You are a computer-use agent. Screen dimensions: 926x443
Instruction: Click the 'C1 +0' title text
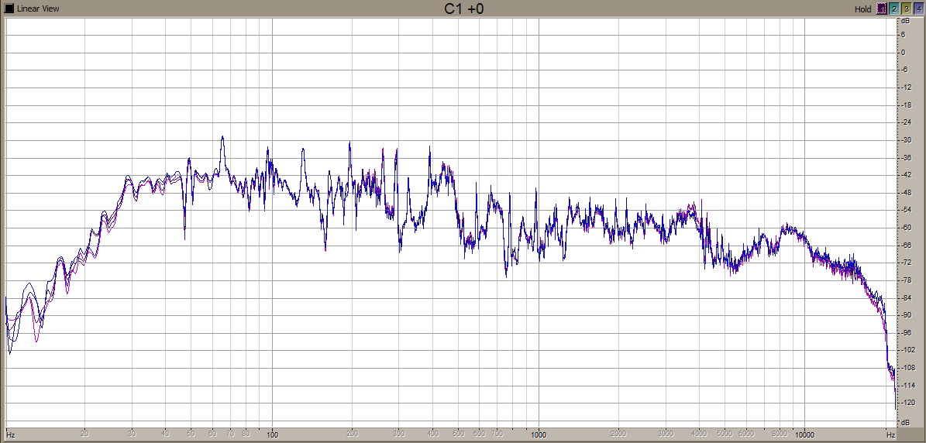click(x=464, y=9)
